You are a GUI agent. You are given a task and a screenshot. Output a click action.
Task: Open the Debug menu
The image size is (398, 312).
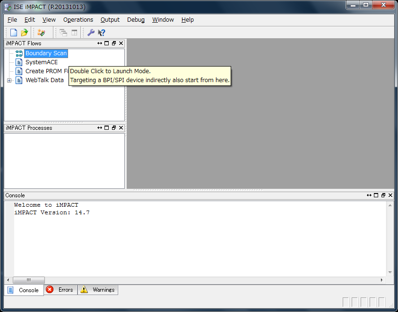136,20
